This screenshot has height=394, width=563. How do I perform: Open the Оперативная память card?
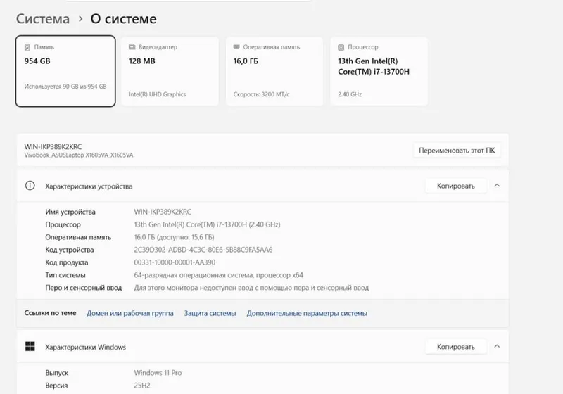tap(274, 71)
